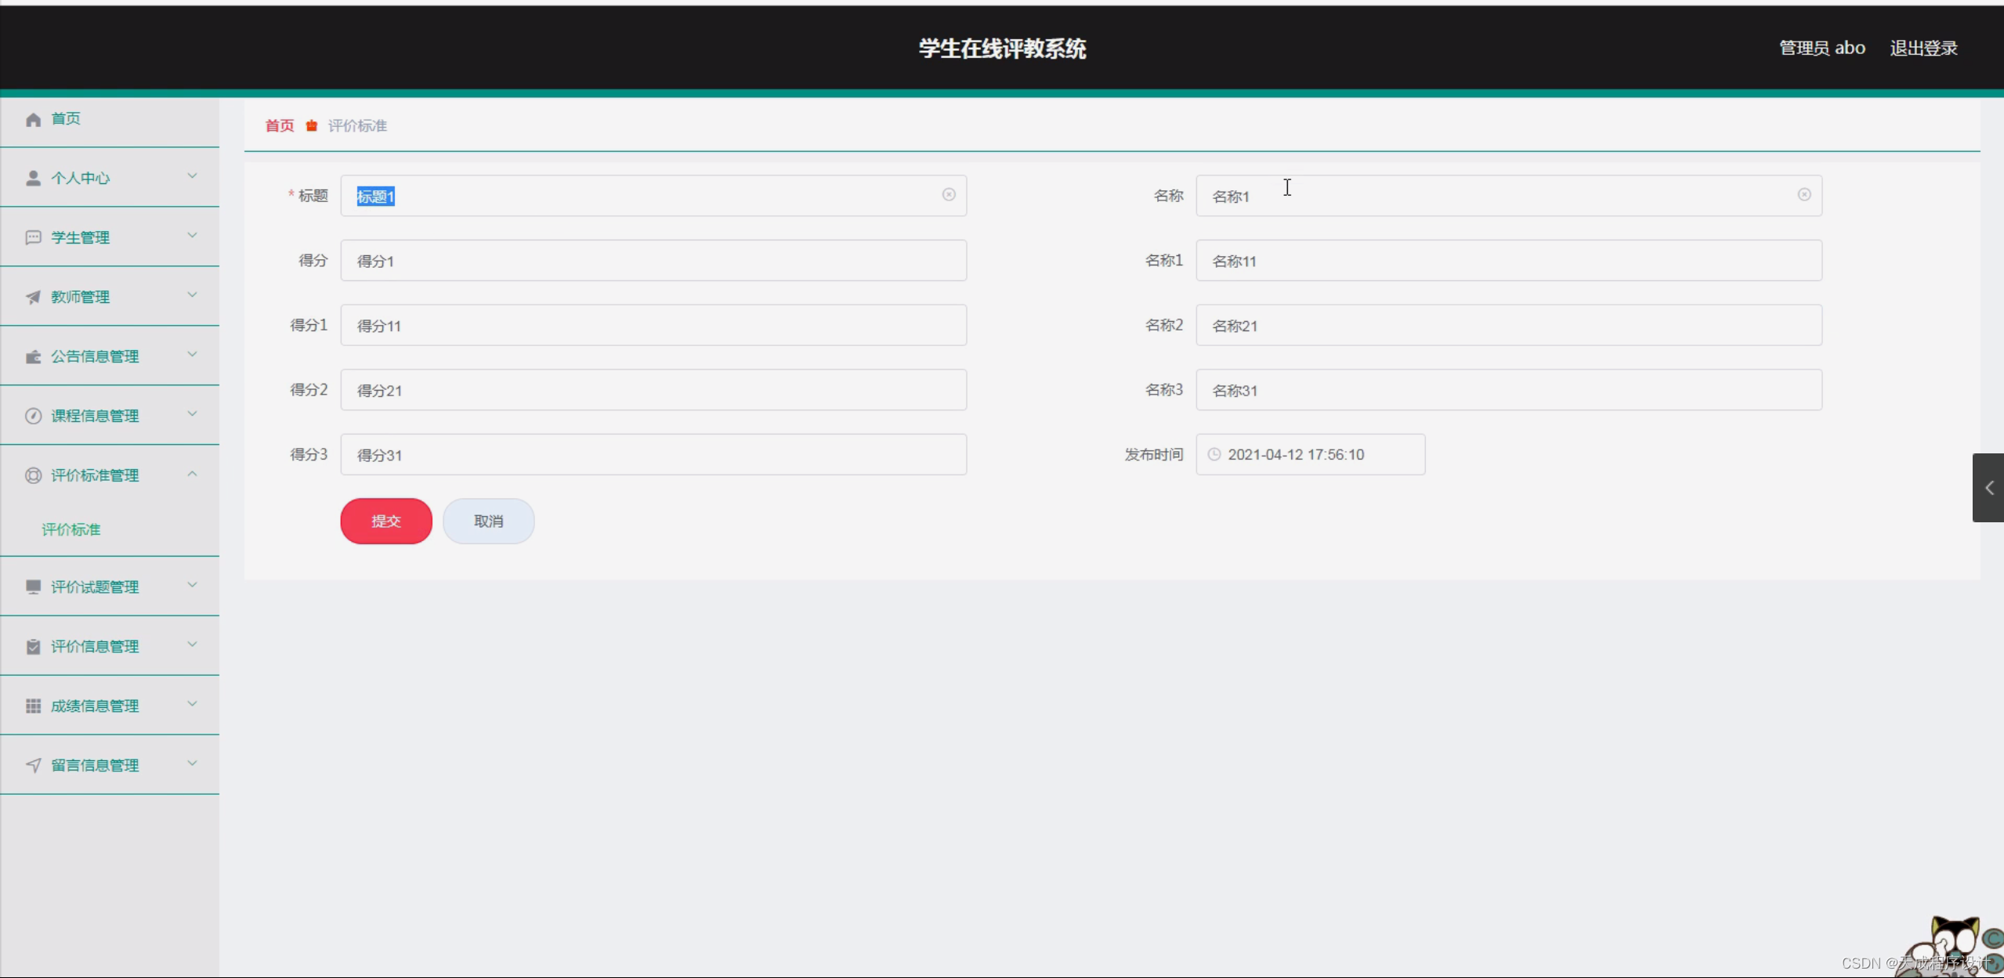The width and height of the screenshot is (2004, 978).
Task: Select the 学生管理 chat bubble icon
Action: pyautogui.click(x=33, y=236)
